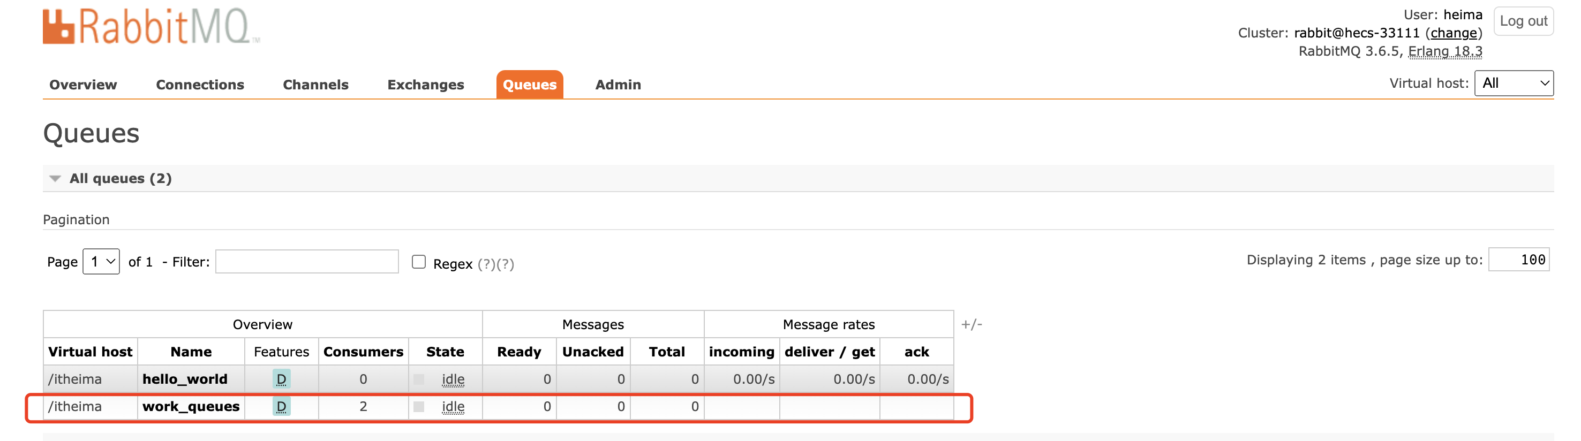Click the idle state square for hello_world
The image size is (1581, 441).
click(419, 379)
